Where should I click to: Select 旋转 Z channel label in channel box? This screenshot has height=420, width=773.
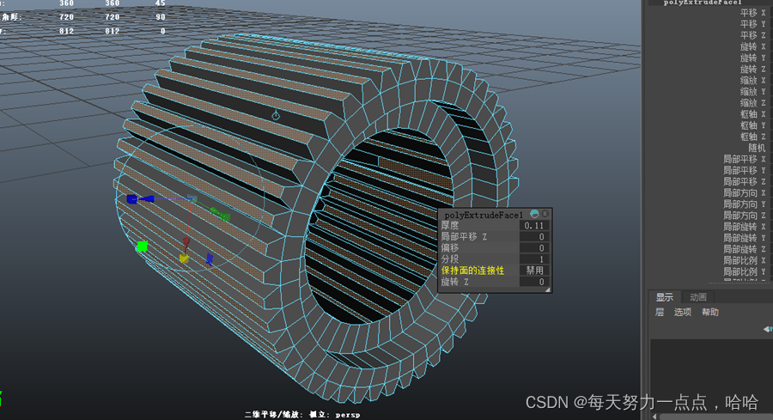(753, 70)
